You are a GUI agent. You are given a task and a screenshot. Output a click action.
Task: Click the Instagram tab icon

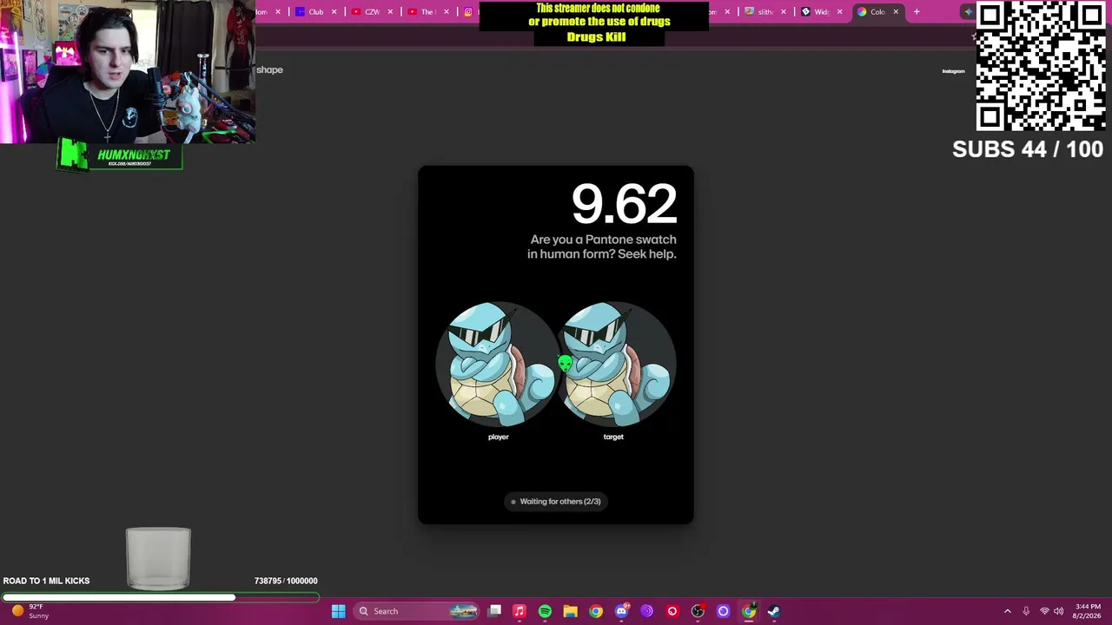468,12
